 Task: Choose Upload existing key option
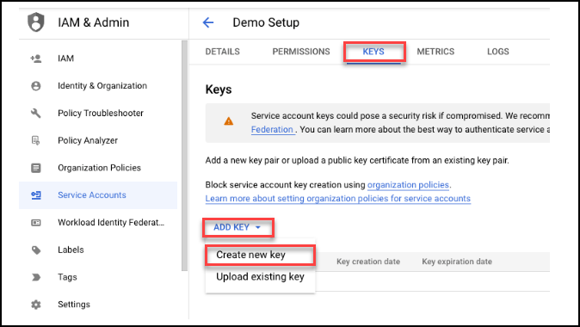tap(260, 277)
